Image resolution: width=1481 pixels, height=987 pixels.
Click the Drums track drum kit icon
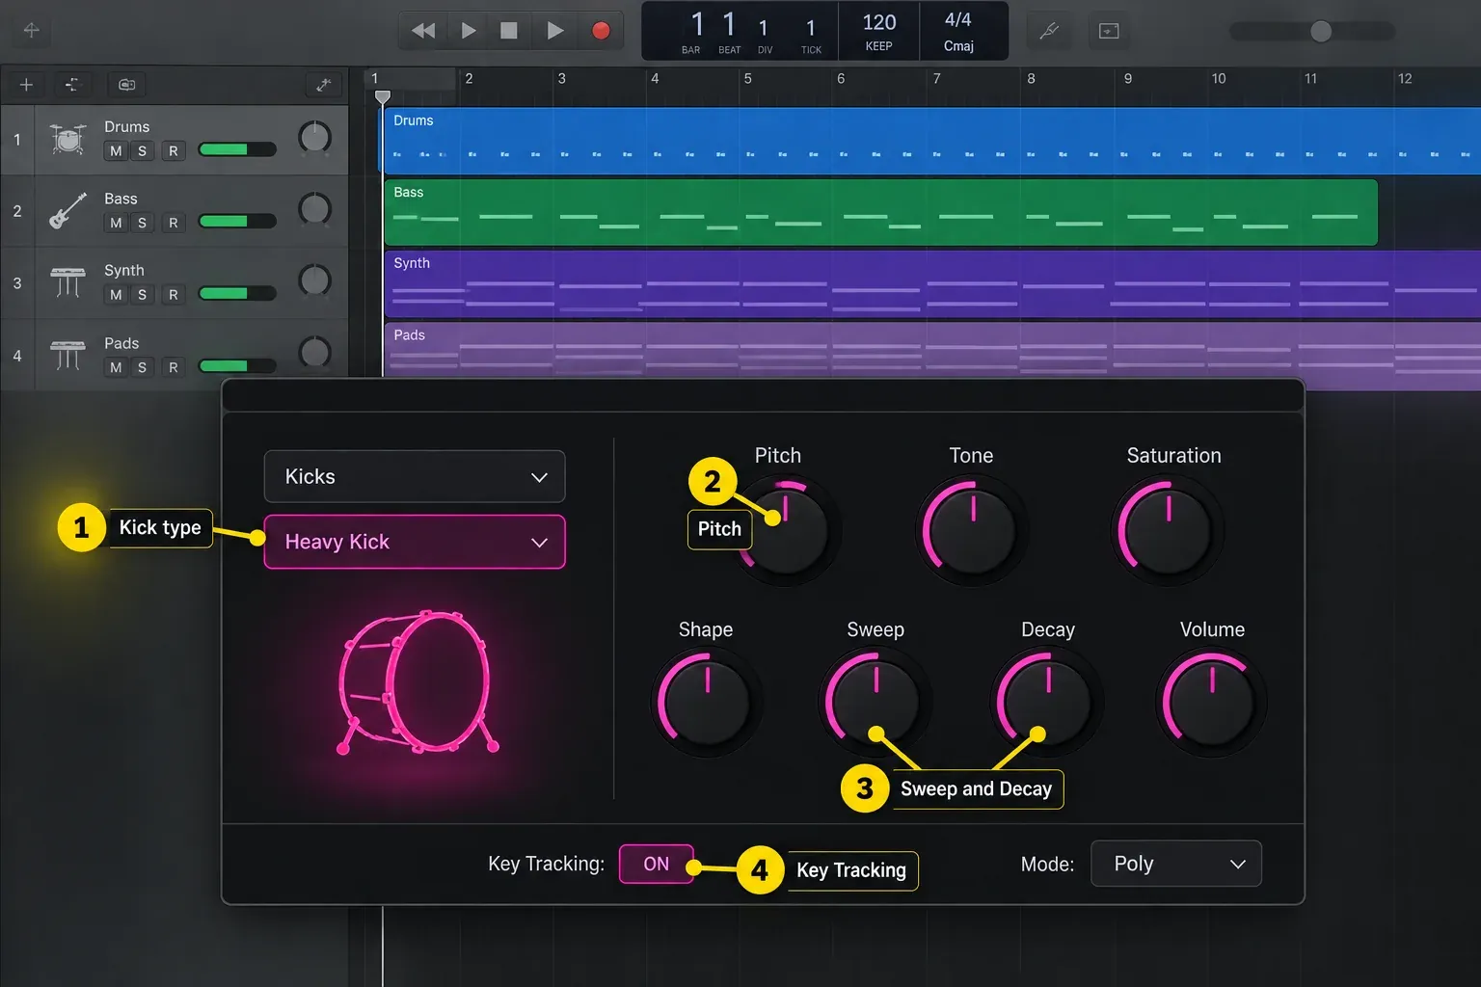coord(67,140)
